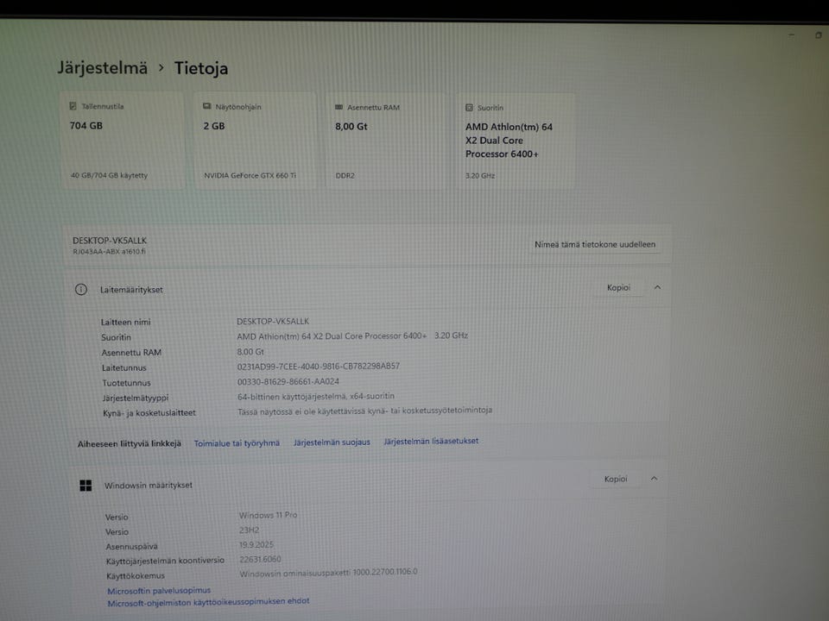Collapse Windowsin määritykset section chevron

[654, 479]
